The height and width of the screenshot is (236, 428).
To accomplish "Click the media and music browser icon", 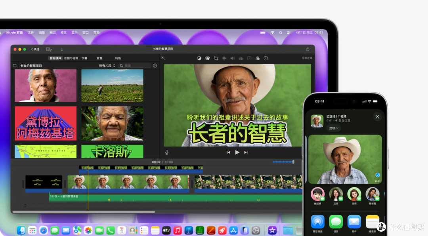I will [49, 49].
